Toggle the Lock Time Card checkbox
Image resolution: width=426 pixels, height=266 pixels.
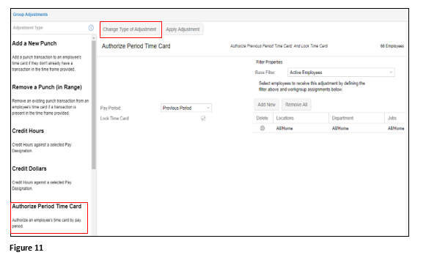[203, 118]
